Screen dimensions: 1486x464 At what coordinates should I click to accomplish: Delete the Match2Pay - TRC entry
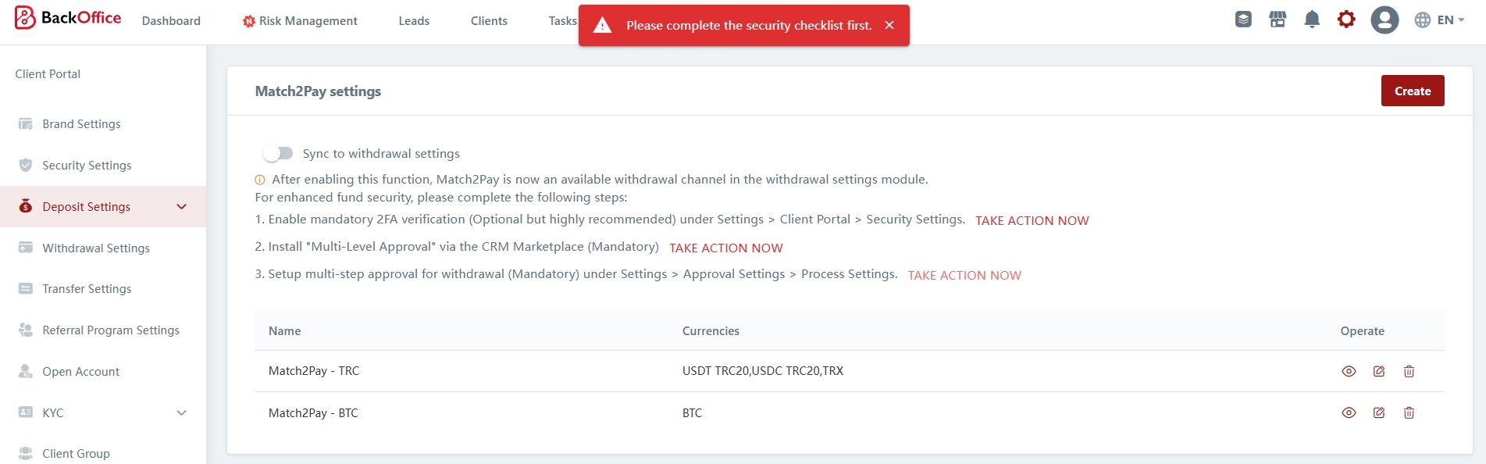[1409, 371]
